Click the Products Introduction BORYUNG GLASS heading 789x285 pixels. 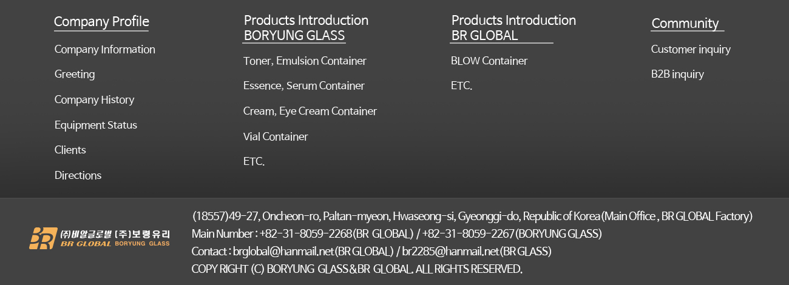tap(306, 28)
